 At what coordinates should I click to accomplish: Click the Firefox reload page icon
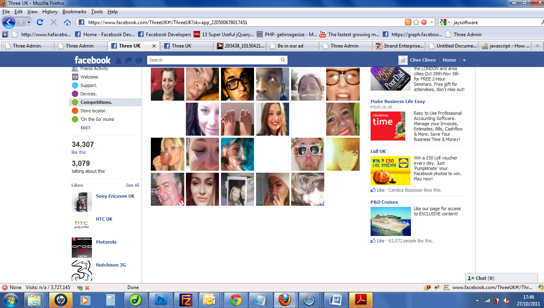pyautogui.click(x=40, y=23)
